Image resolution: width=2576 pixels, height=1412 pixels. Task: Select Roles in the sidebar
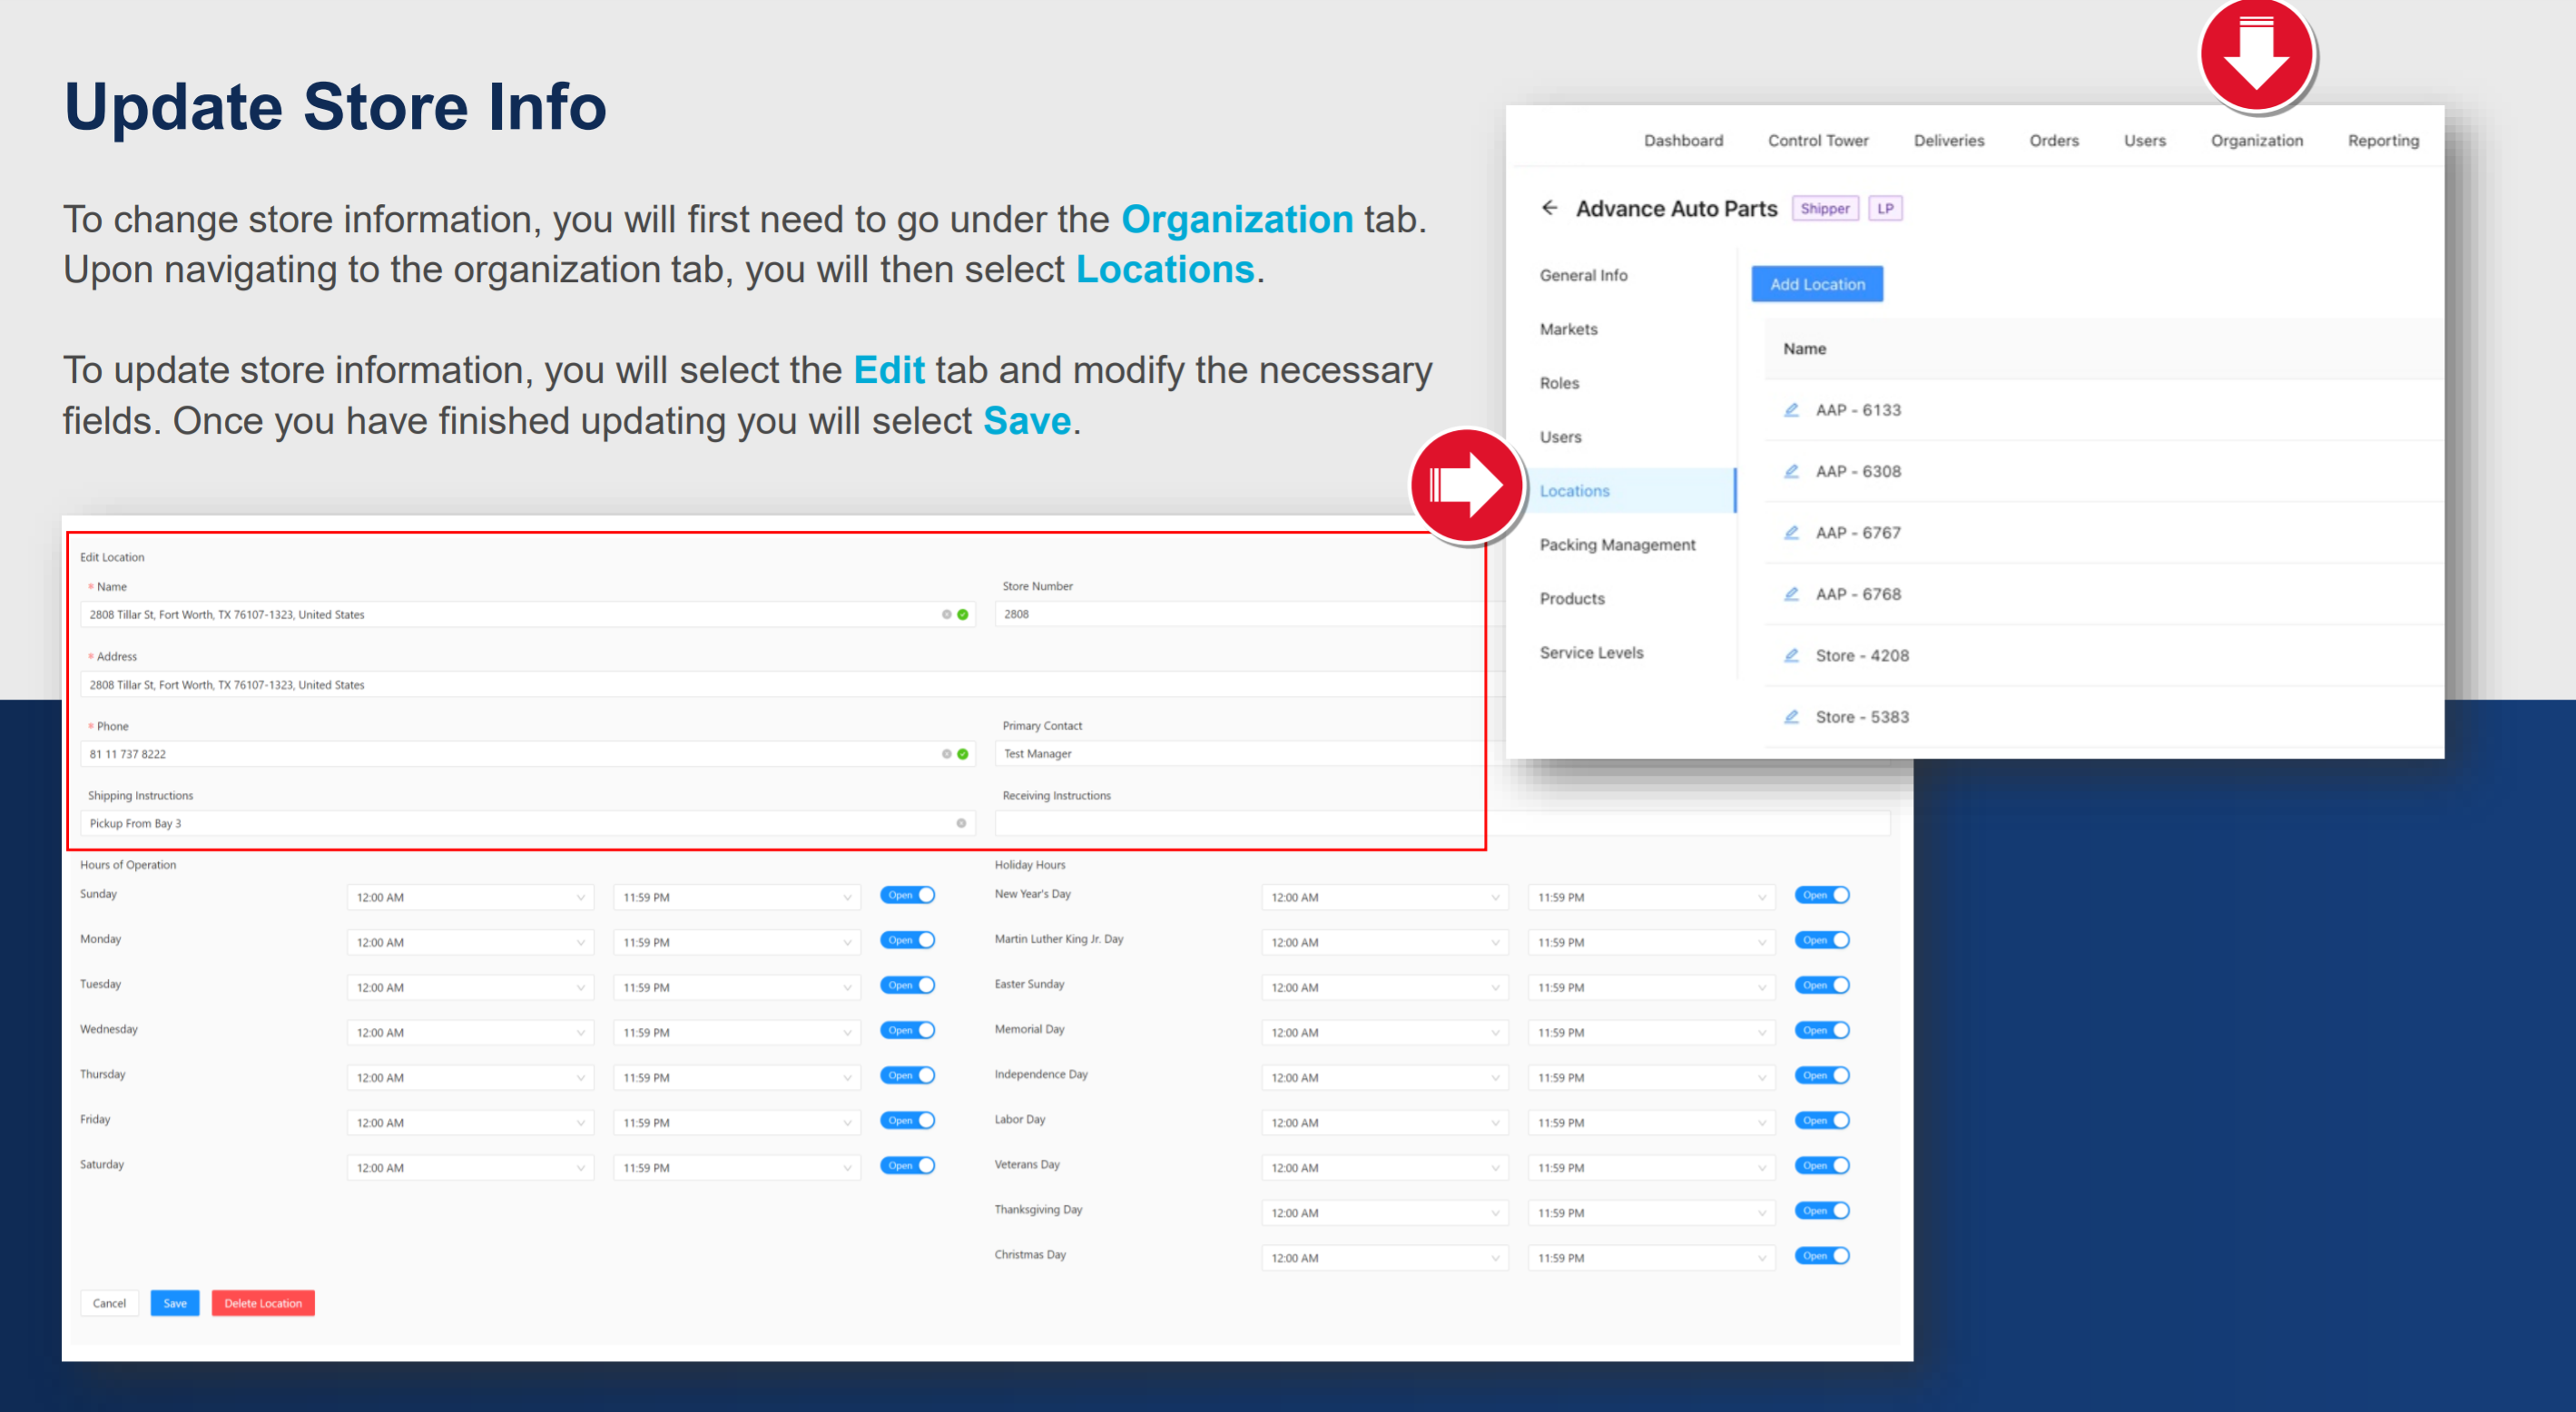(1559, 383)
